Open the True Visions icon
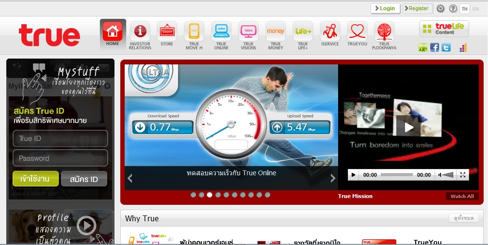 tap(248, 31)
